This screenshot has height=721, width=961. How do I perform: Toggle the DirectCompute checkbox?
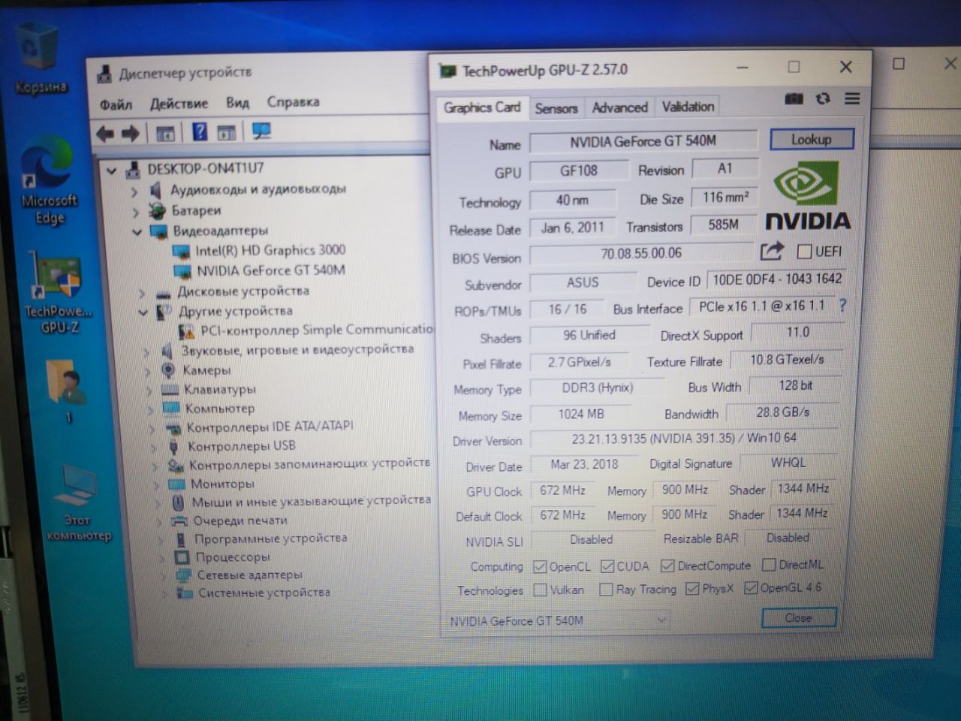[667, 566]
